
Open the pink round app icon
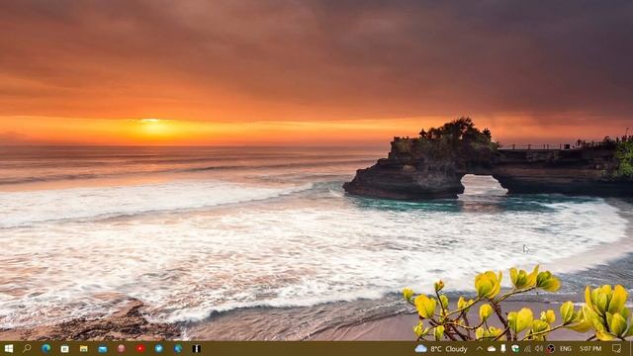point(121,348)
